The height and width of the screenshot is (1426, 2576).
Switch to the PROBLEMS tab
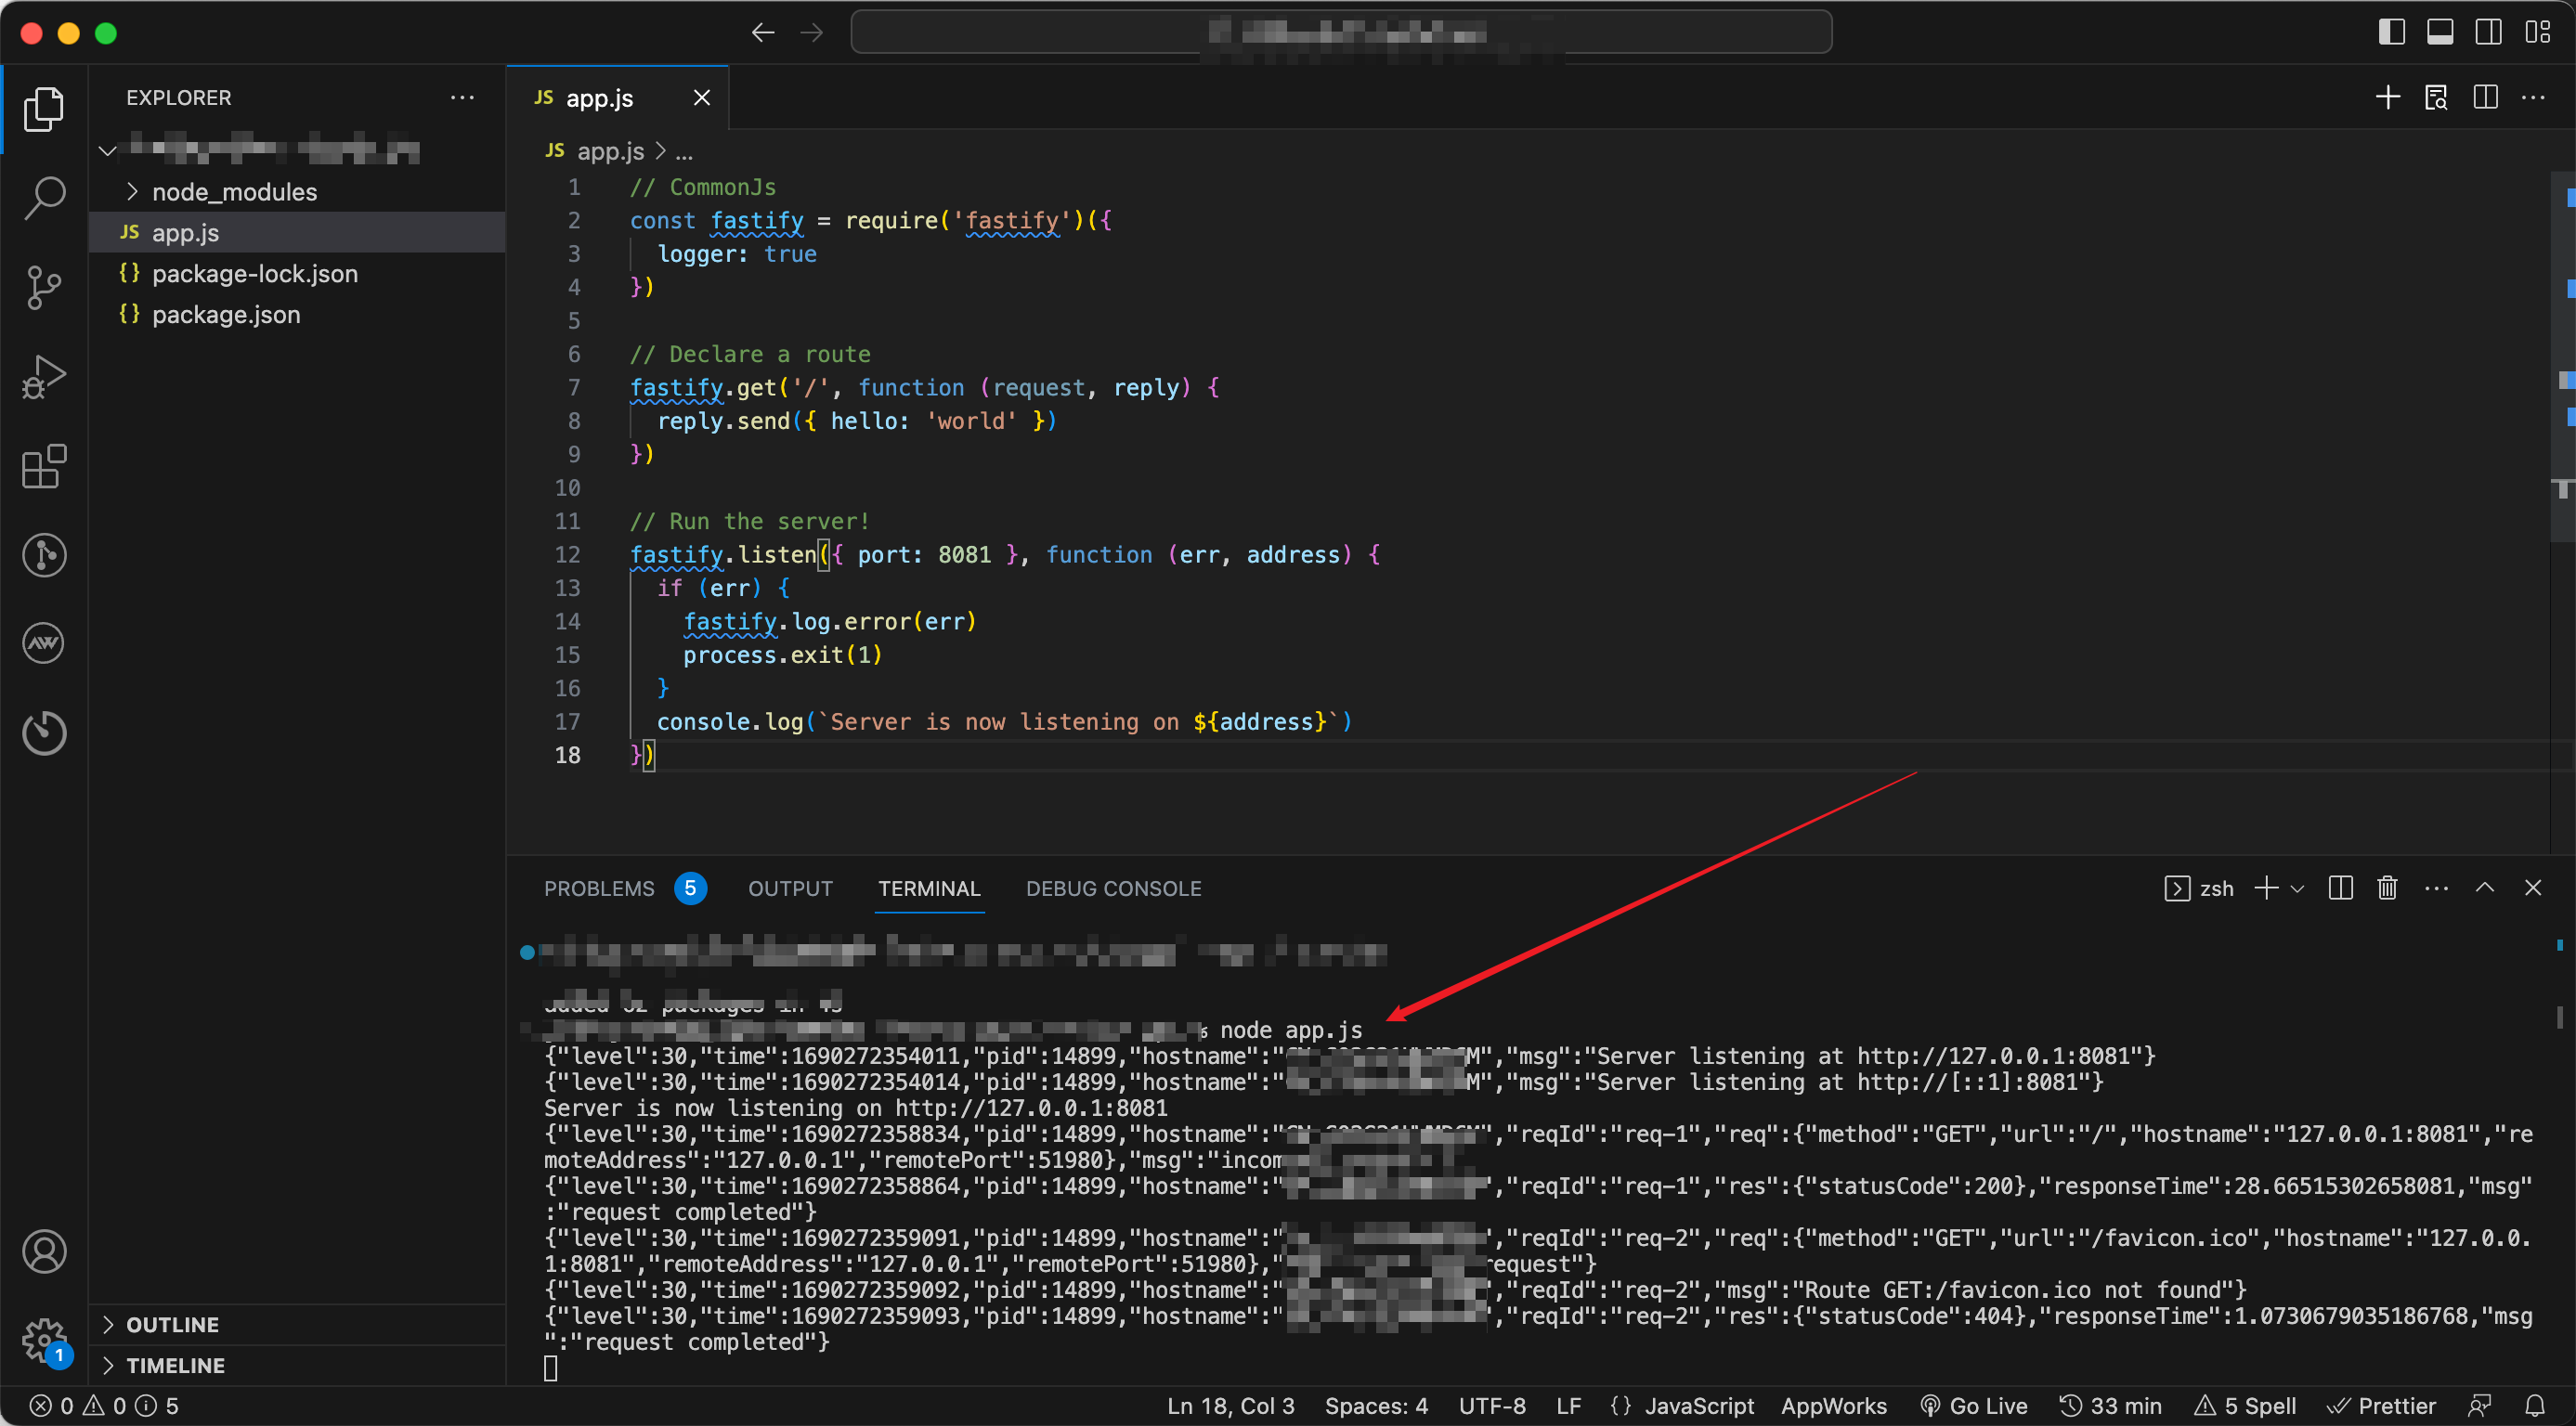pos(599,888)
